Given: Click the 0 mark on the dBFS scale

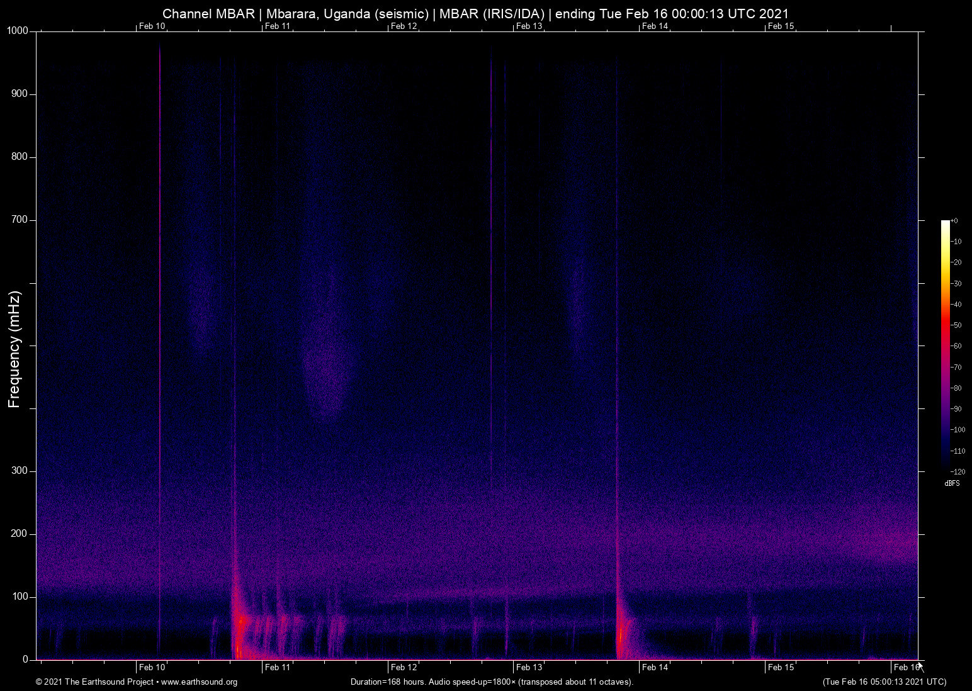Looking at the screenshot, I should (955, 221).
